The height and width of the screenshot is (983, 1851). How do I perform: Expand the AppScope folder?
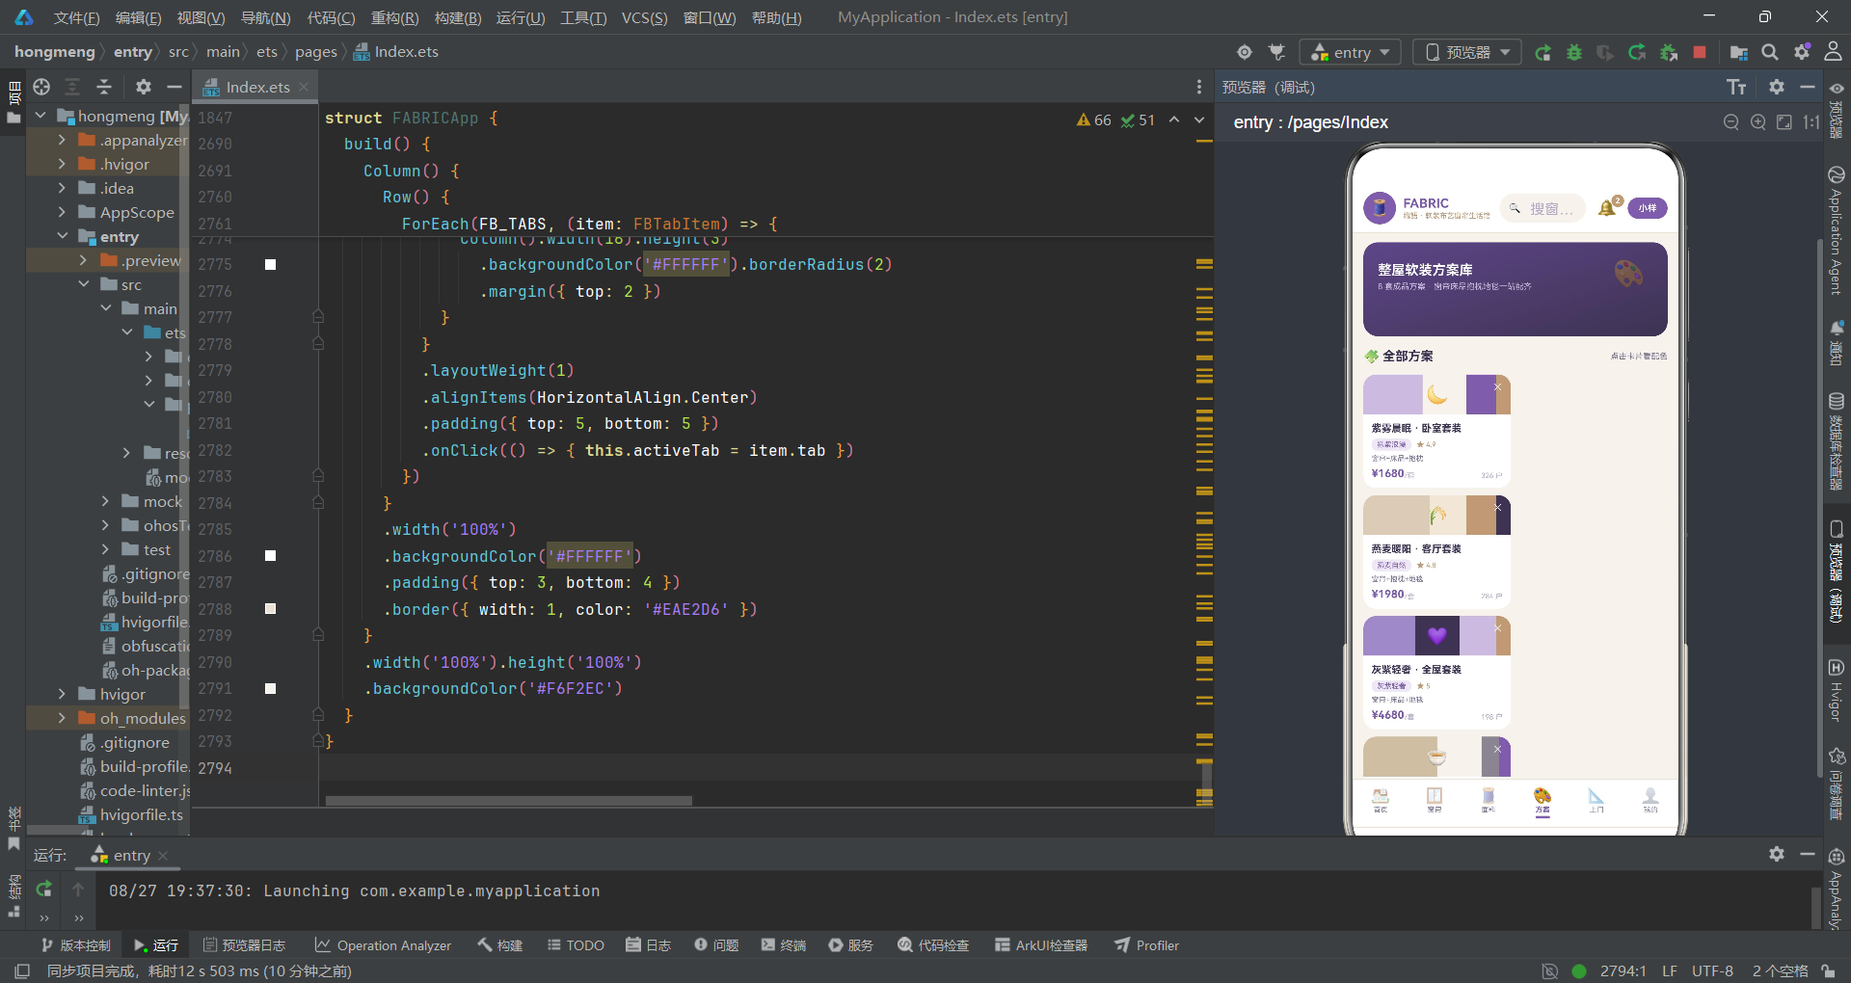pyautogui.click(x=62, y=212)
